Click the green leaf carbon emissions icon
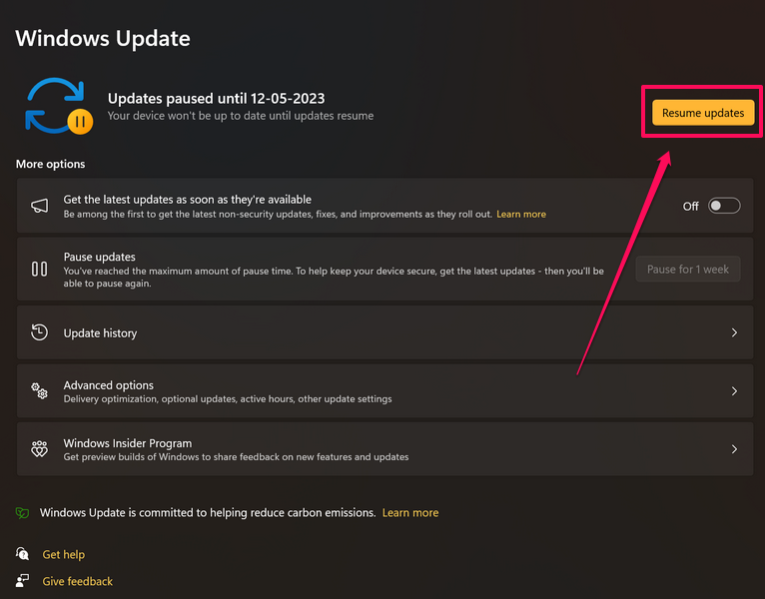765x599 pixels. point(22,513)
